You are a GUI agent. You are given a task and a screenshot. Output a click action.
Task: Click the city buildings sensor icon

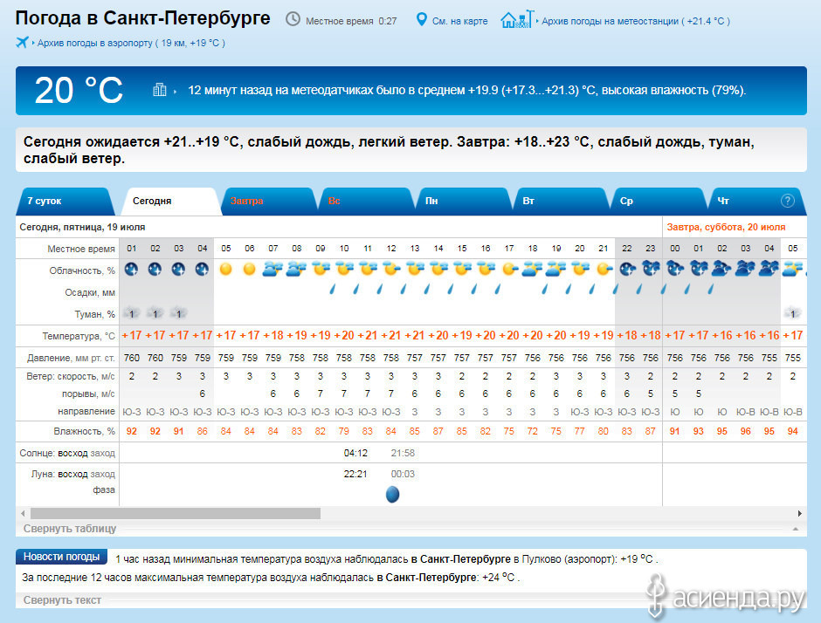click(x=160, y=90)
